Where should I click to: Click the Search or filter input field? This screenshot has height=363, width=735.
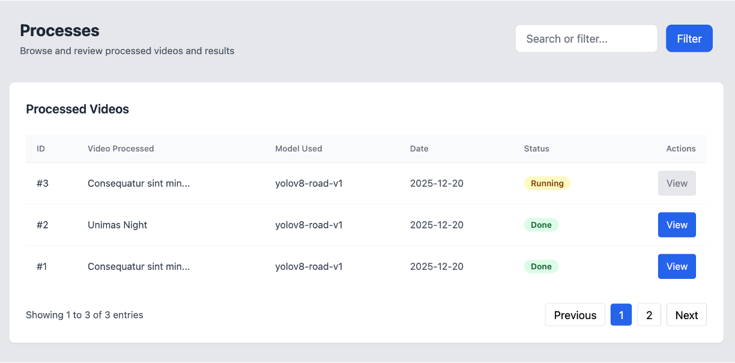[x=586, y=38]
